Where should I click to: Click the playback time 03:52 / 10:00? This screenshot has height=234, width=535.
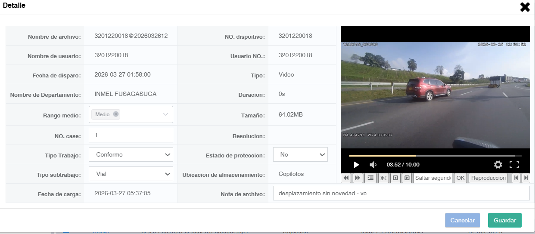point(403,164)
